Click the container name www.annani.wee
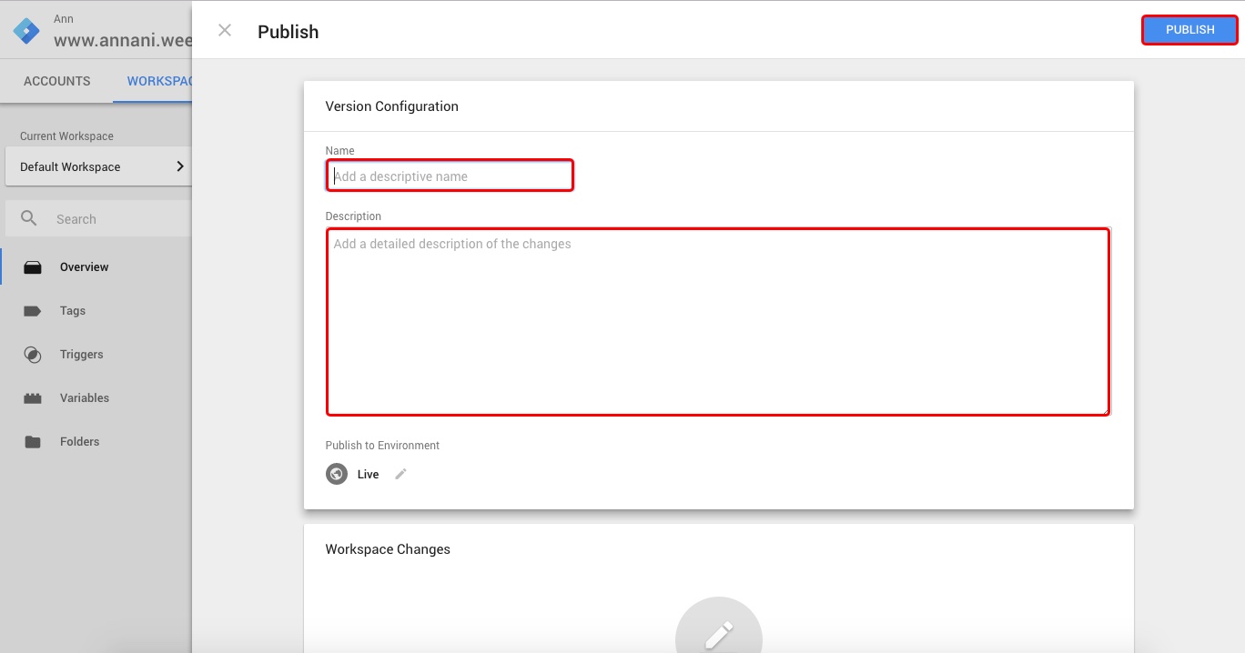 [123, 40]
